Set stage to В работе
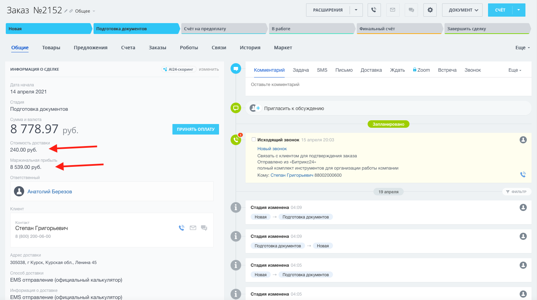Image resolution: width=537 pixels, height=300 pixels. click(x=312, y=29)
